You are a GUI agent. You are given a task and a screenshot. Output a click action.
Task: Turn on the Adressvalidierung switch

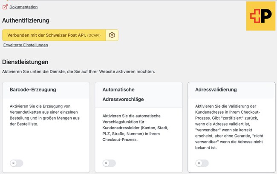[202, 163]
